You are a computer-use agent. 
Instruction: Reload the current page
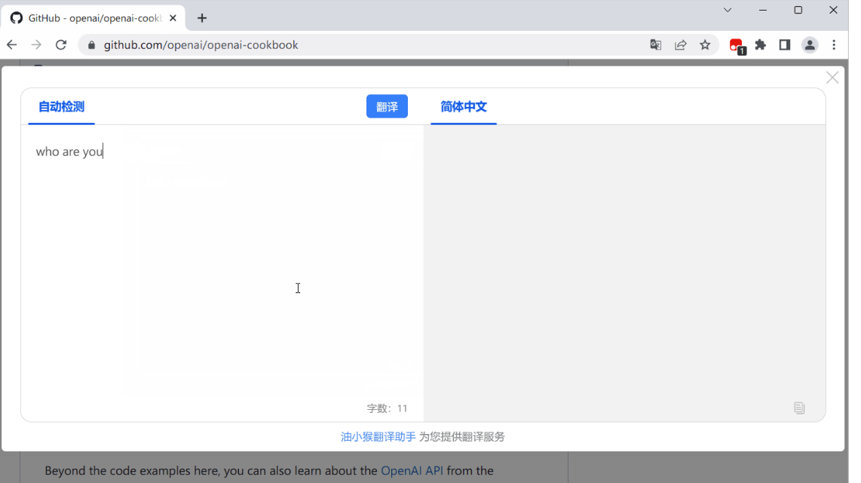click(x=61, y=45)
